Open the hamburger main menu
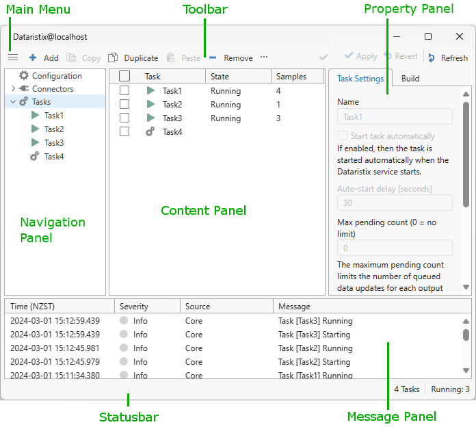 [13, 58]
